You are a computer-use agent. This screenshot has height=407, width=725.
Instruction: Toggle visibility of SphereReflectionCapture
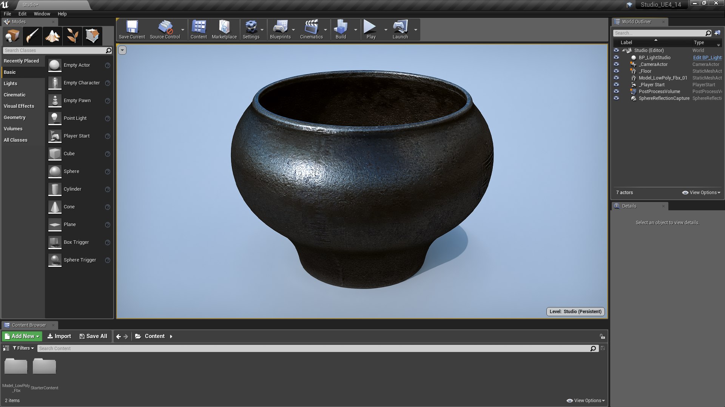click(x=616, y=98)
